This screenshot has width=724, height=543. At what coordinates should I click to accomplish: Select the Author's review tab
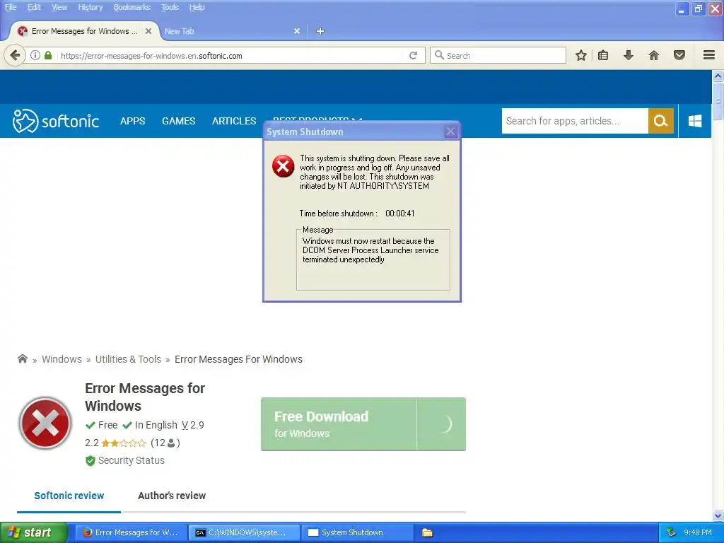click(172, 496)
